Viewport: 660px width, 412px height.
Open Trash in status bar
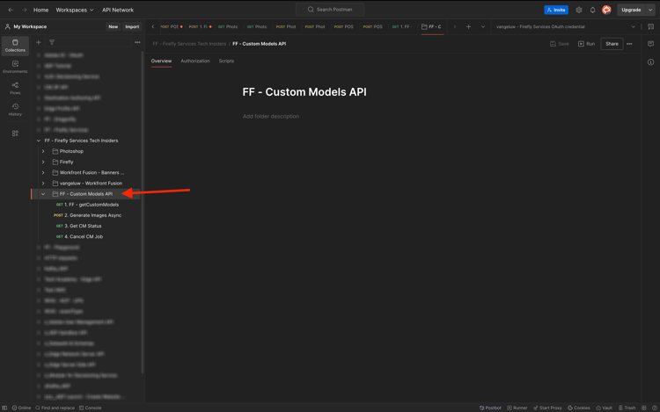pos(627,408)
